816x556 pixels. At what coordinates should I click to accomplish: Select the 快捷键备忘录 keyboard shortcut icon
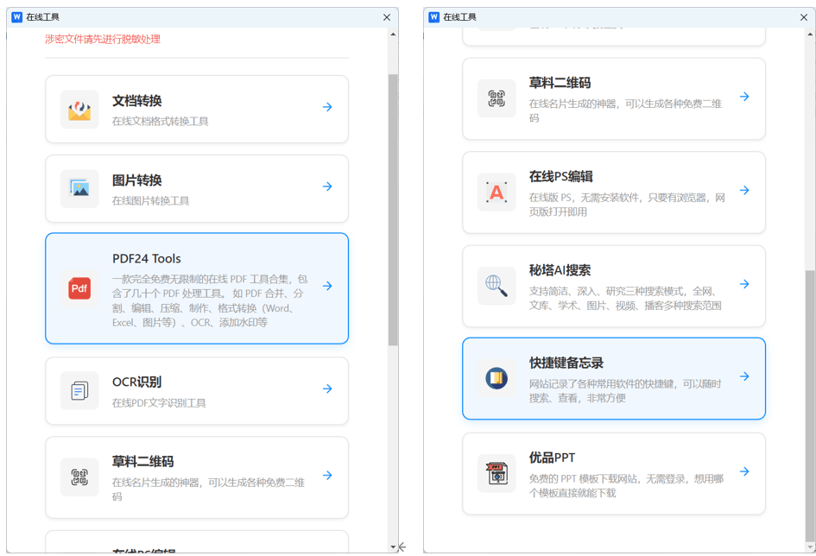coord(497,377)
